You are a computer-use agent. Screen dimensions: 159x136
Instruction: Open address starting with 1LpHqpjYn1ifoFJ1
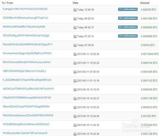point(25,9)
